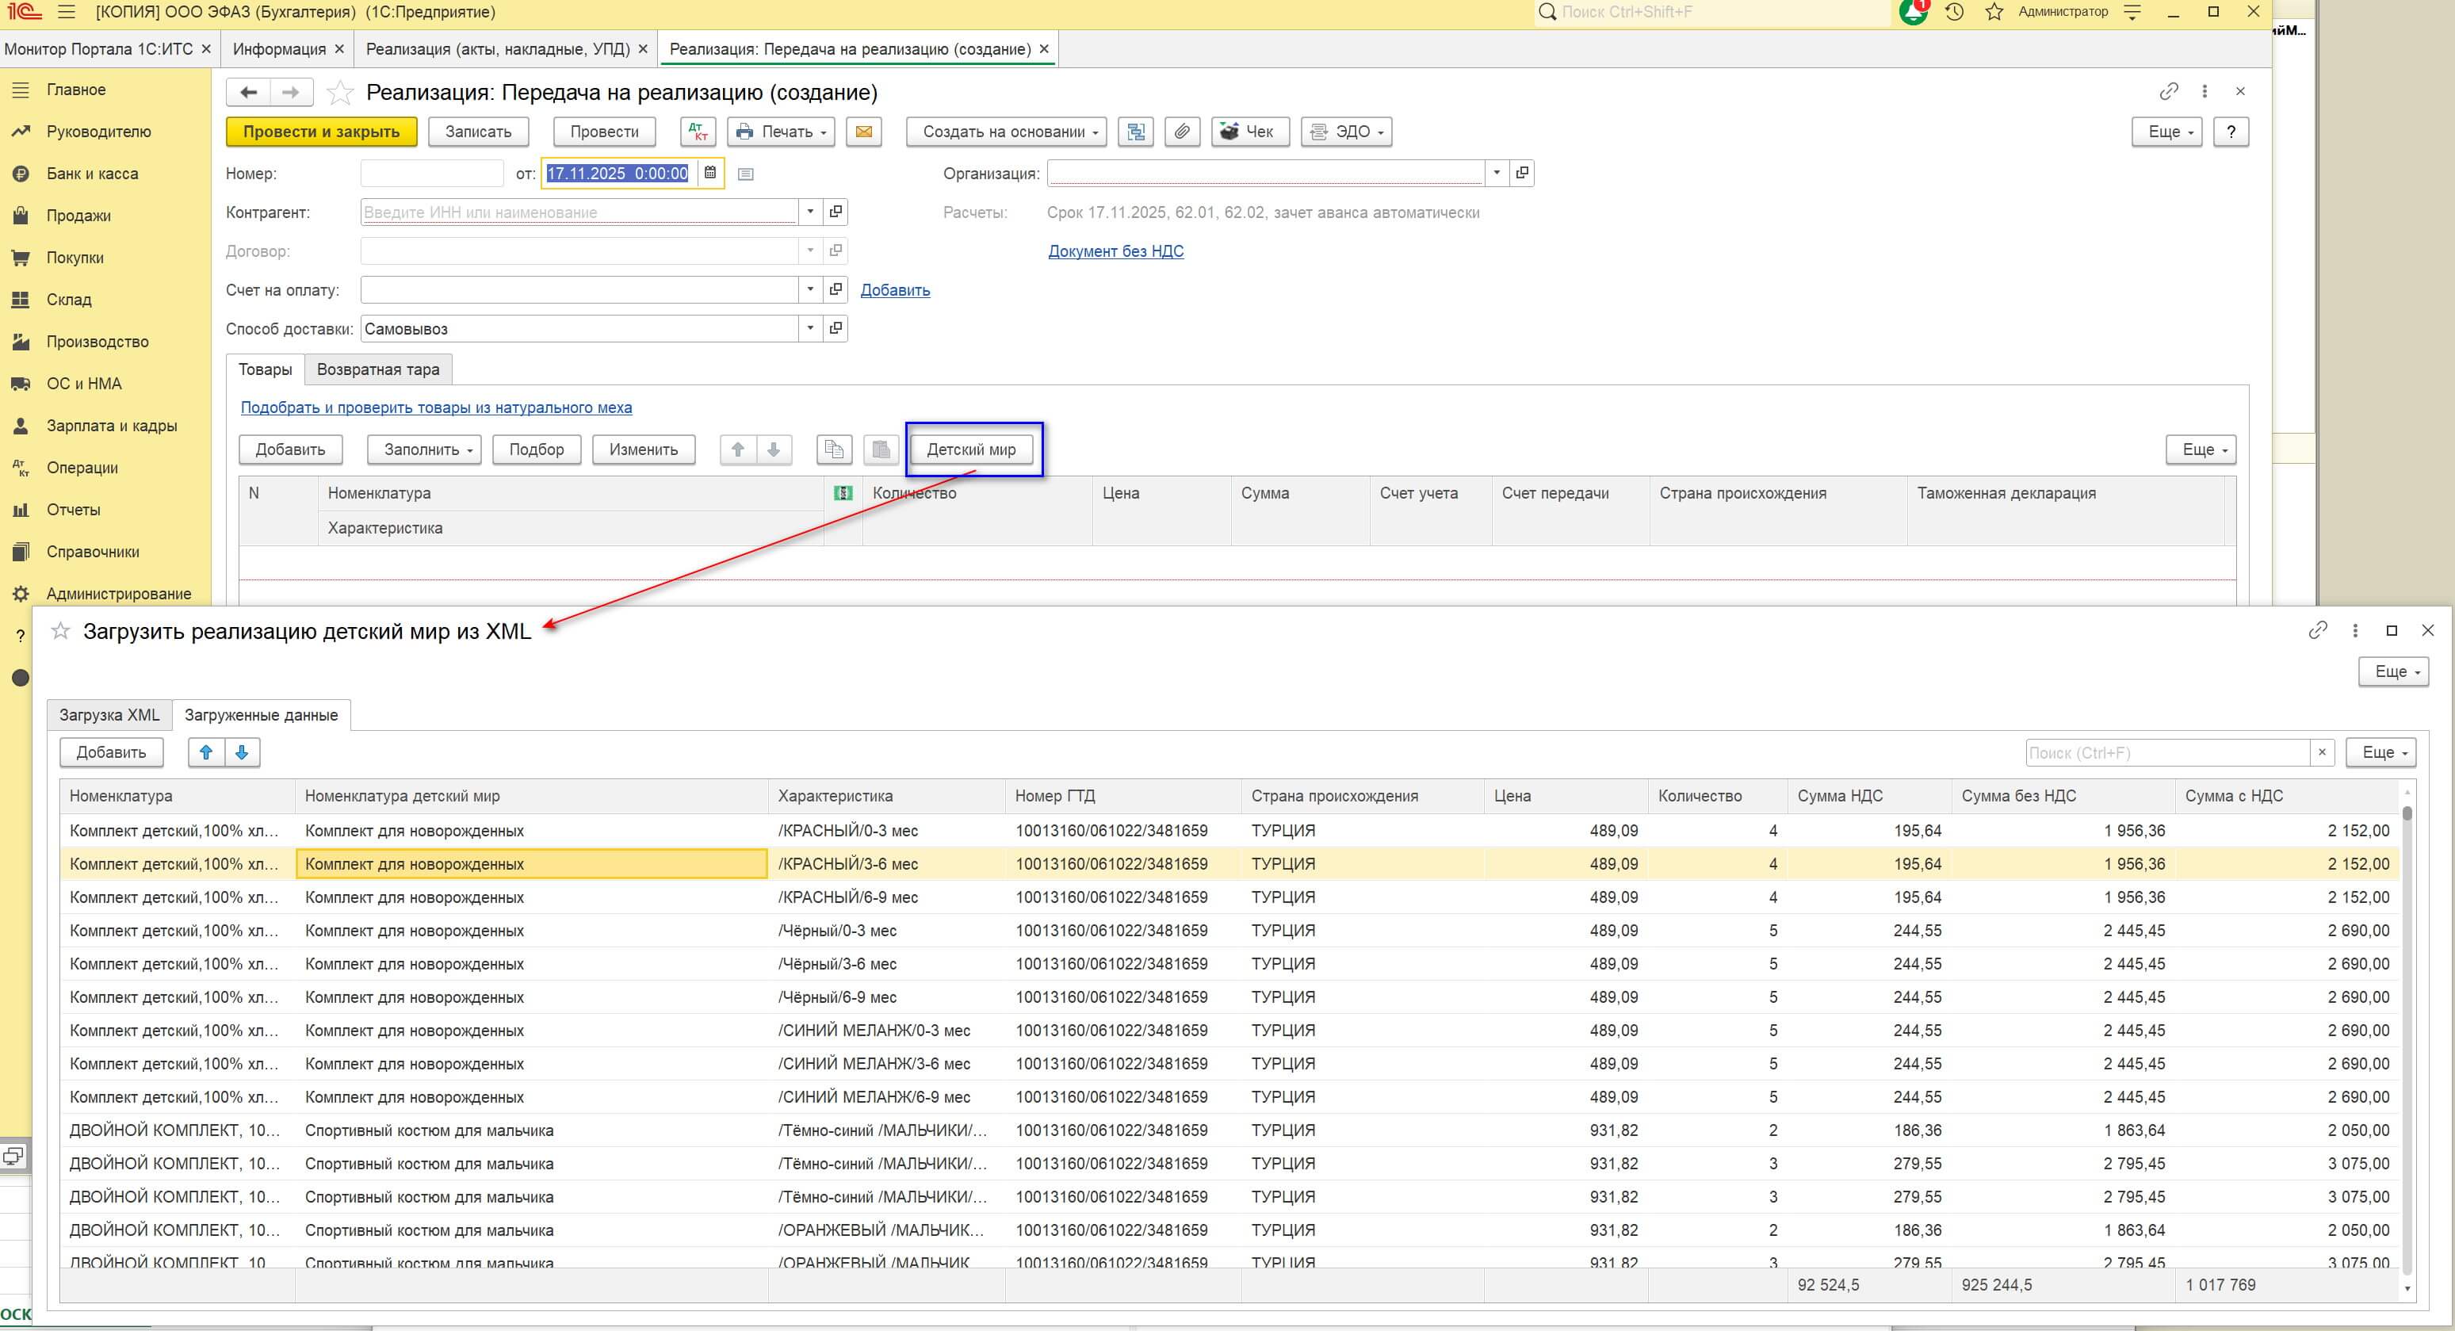Screen dimensions: 2455x1331
Task: Open the Документ без НДС link
Action: [x=1115, y=251]
